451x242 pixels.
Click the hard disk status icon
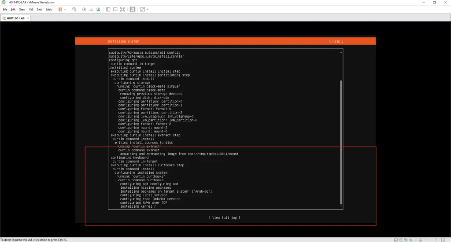[396, 240]
